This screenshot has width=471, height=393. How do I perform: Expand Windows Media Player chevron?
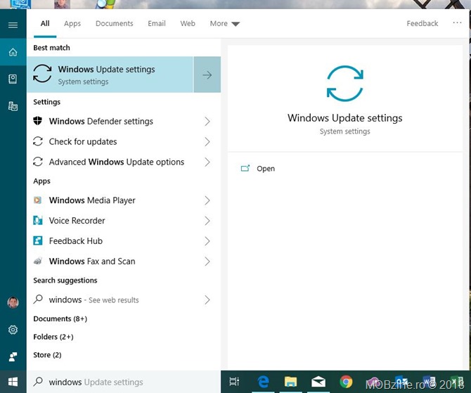click(207, 200)
